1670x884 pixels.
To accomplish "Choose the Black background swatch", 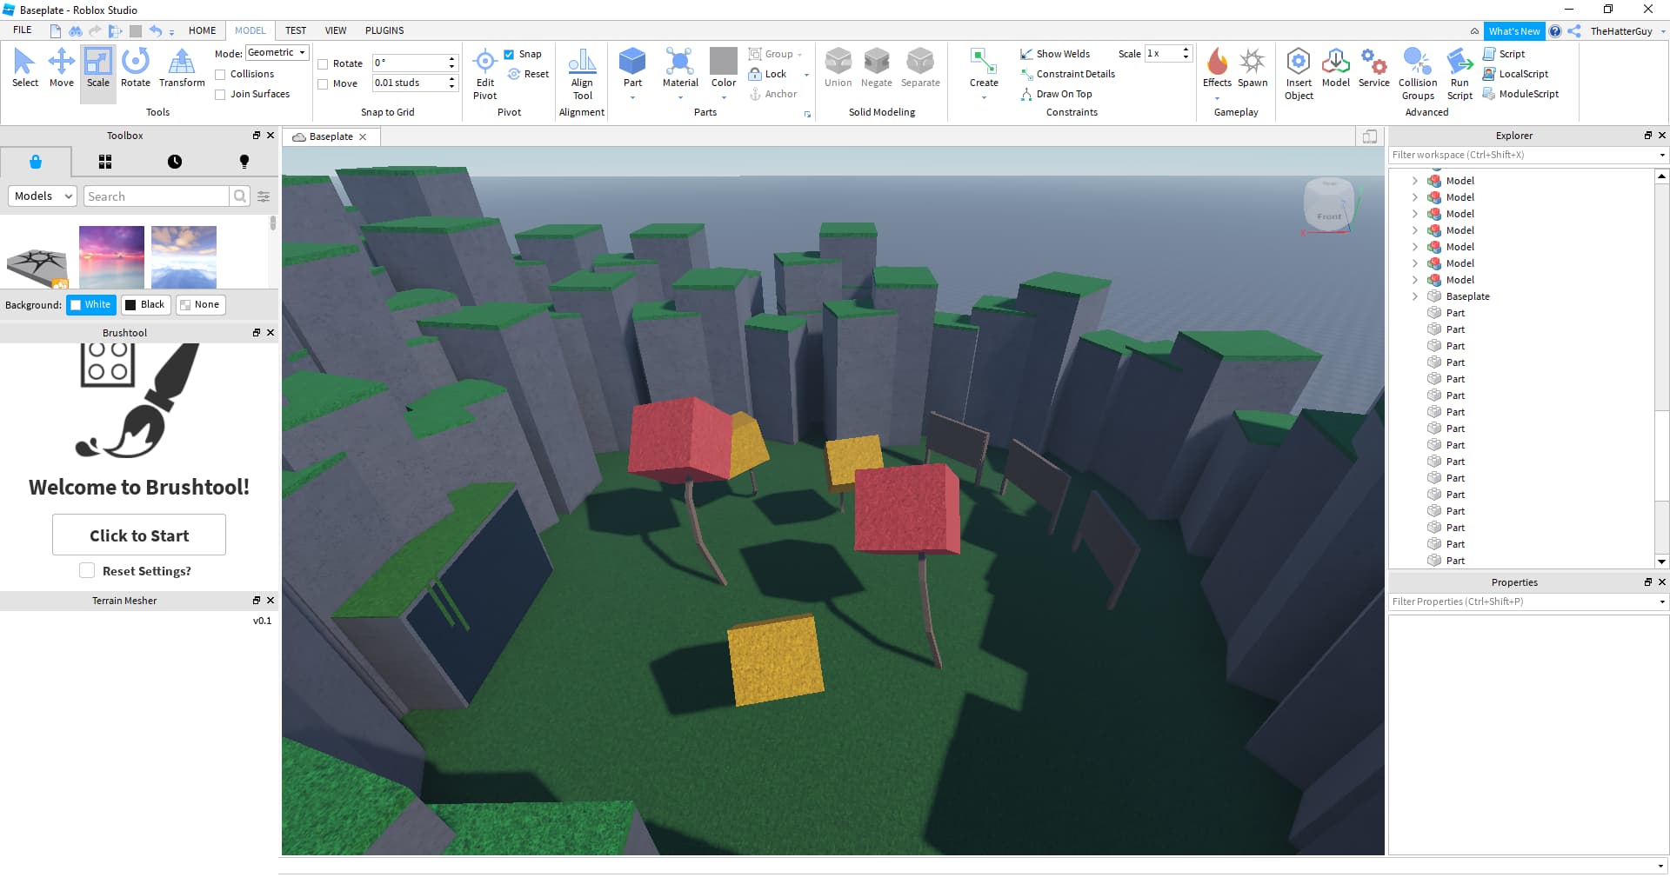I will [144, 305].
